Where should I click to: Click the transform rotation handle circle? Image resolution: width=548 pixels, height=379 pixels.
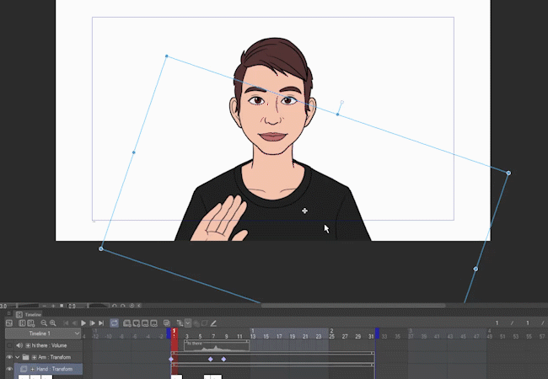(x=341, y=102)
